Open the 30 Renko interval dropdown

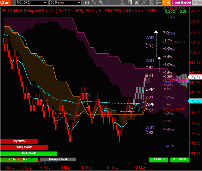(x=65, y=3)
